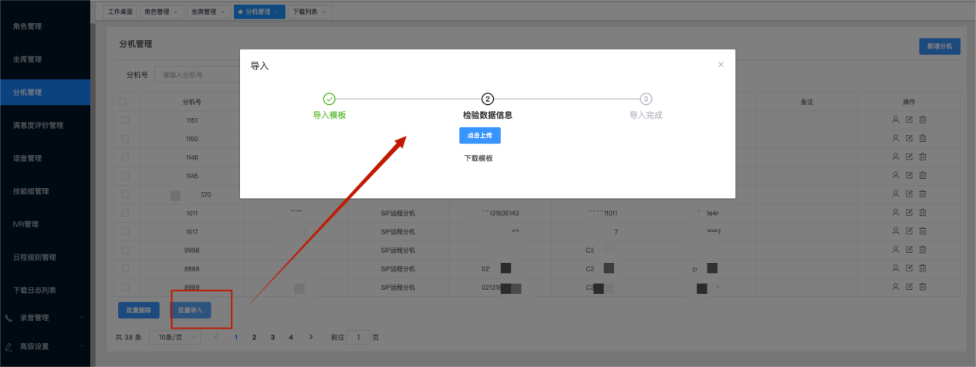This screenshot has height=367, width=976.
Task: Go to page 2 in pagination
Action: coord(254,337)
